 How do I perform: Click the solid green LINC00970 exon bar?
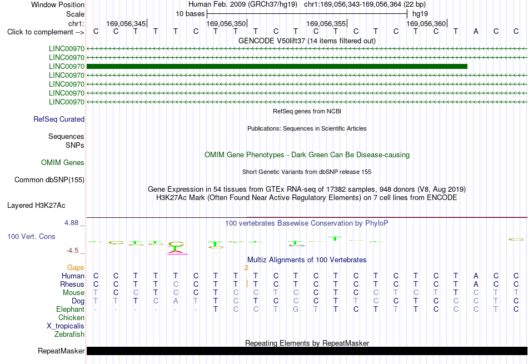(277, 66)
